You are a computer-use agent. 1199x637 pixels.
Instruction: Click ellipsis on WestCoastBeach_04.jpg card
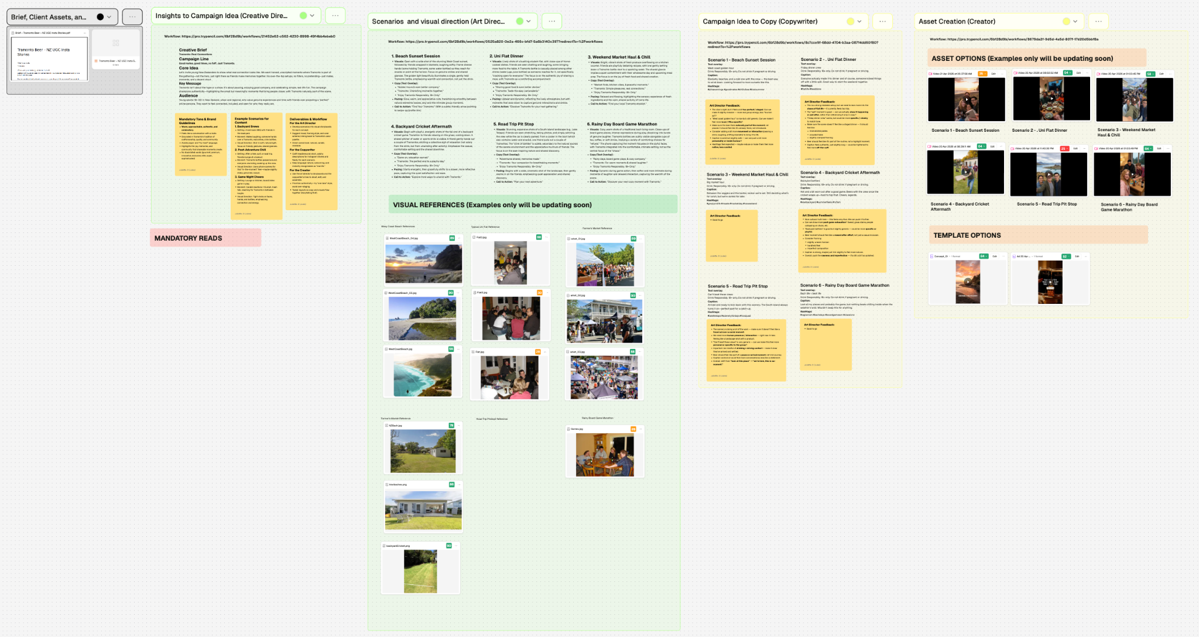coord(460,238)
